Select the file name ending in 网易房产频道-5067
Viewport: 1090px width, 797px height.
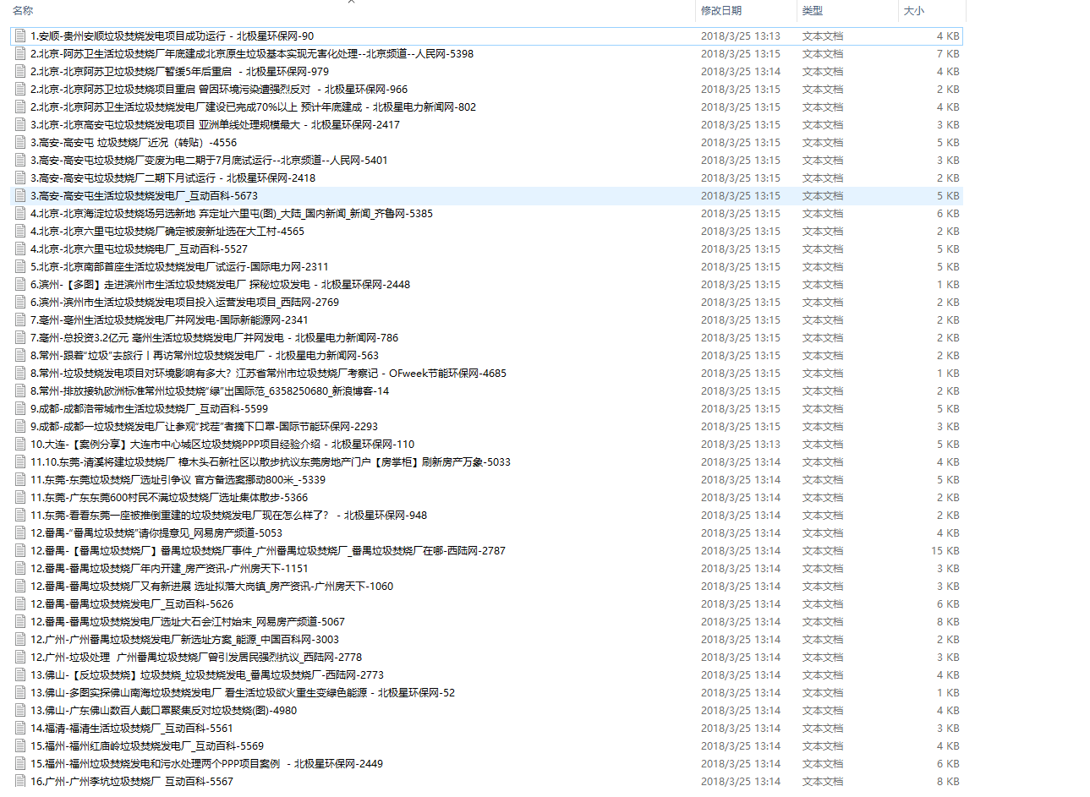[x=188, y=621]
